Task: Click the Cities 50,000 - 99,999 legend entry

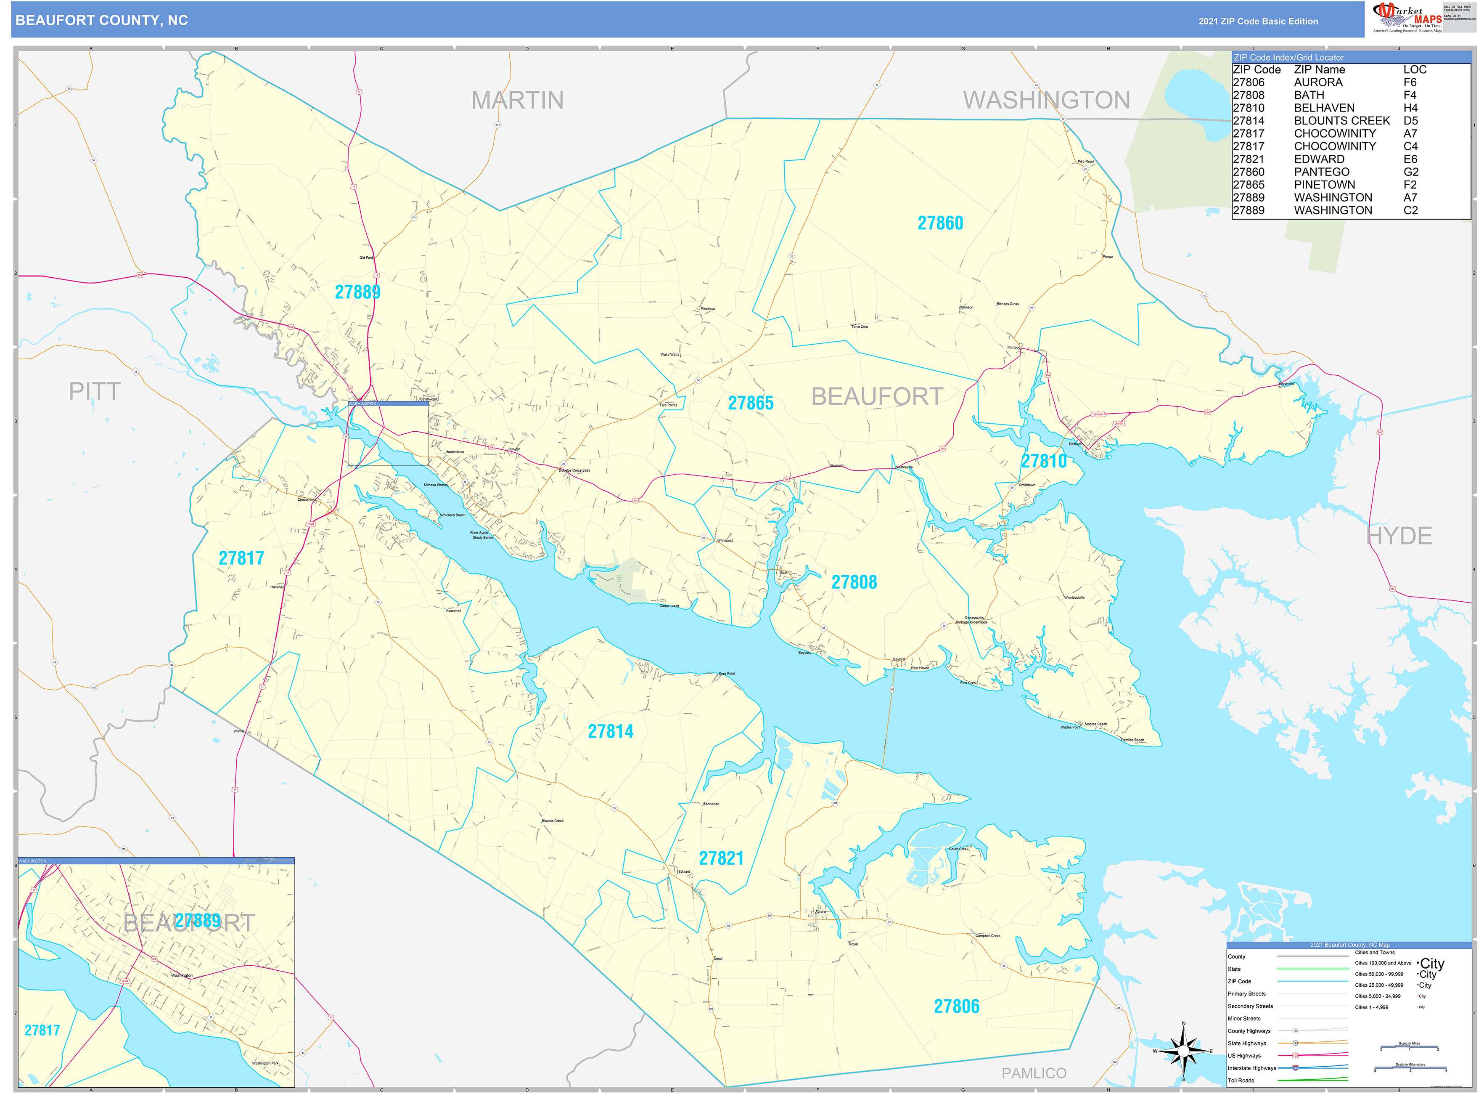Action: click(1395, 975)
